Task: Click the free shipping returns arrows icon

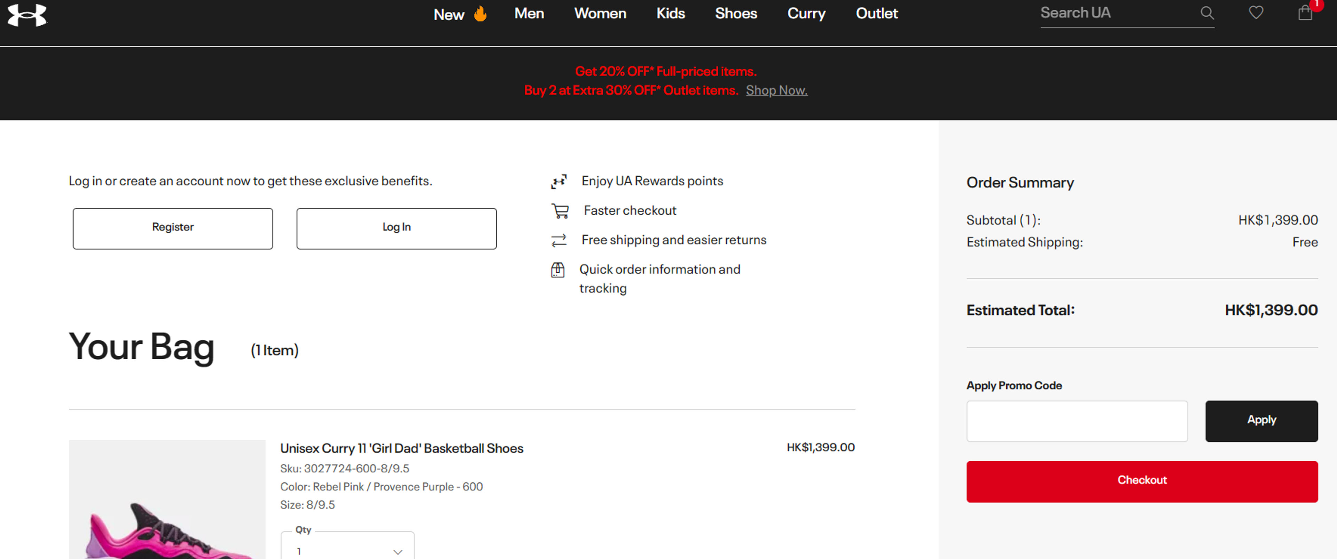Action: [558, 240]
